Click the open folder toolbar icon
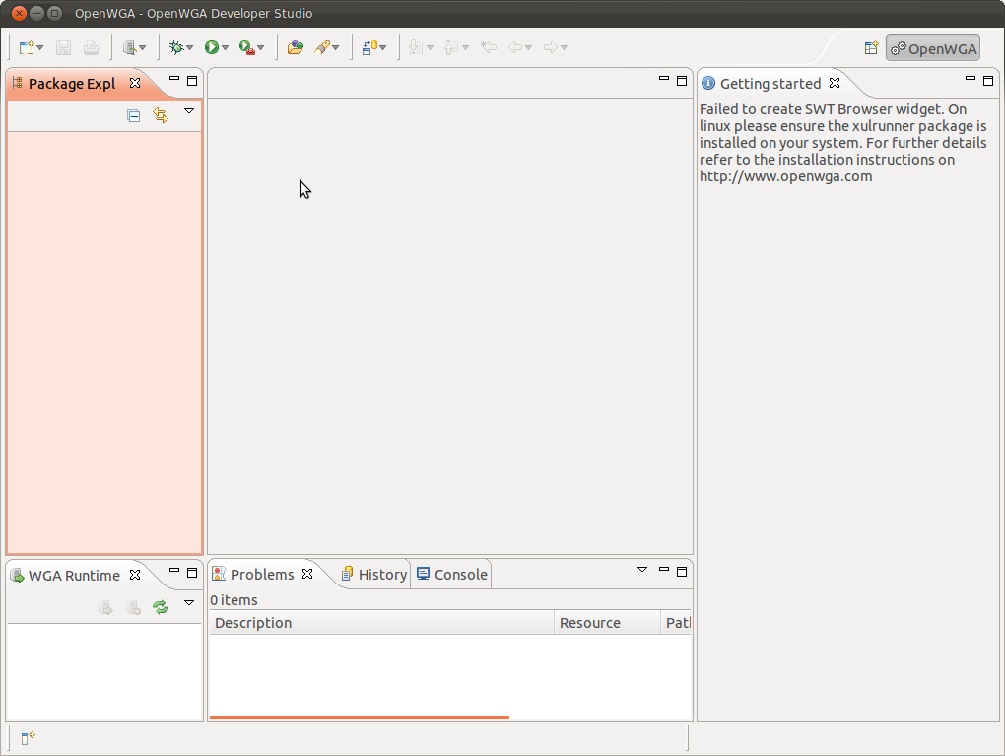The width and height of the screenshot is (1005, 756). pyautogui.click(x=296, y=47)
